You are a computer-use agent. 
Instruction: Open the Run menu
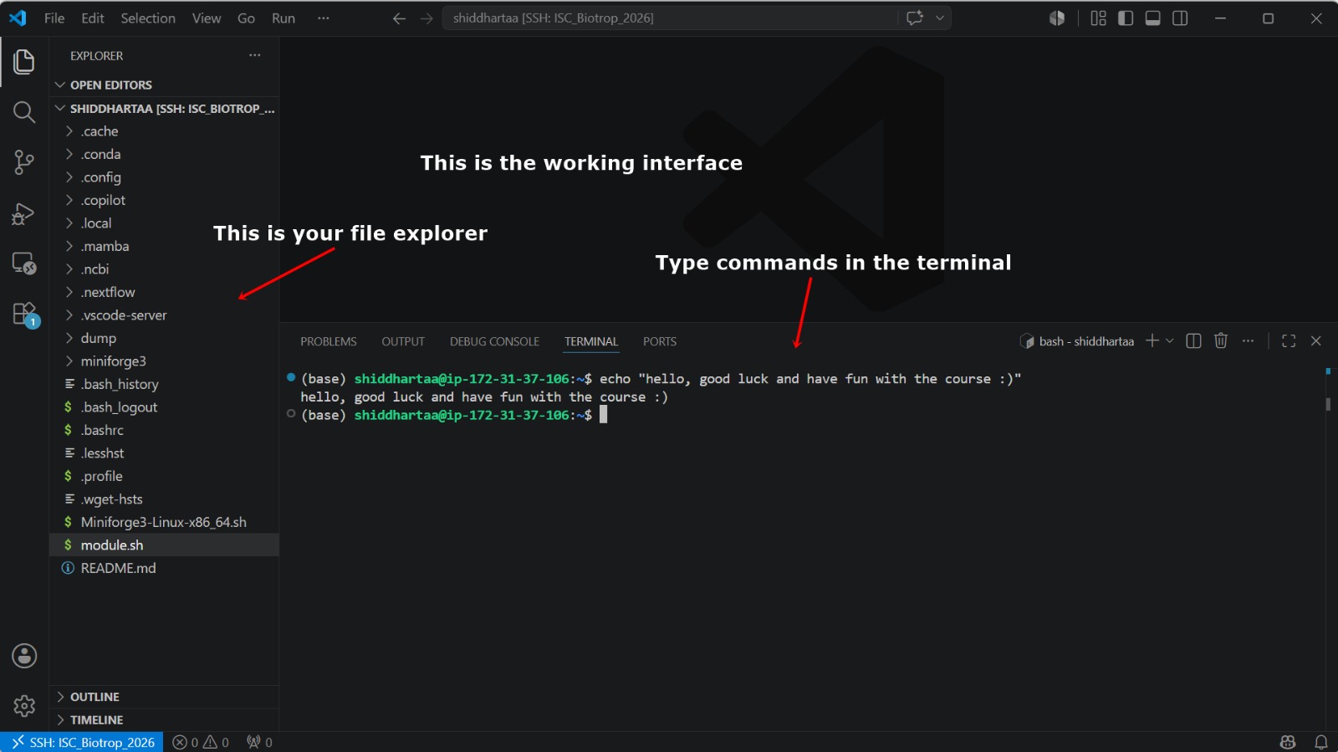coord(283,18)
